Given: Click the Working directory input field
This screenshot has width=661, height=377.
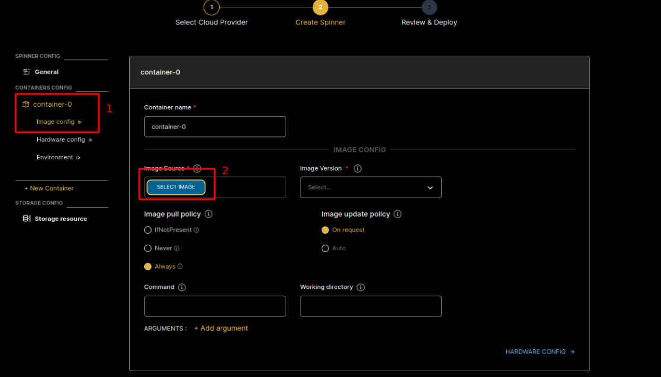Looking at the screenshot, I should click(x=371, y=306).
